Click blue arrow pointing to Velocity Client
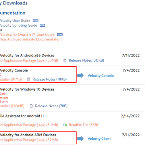Viewport: 145px width, 145px height. [81, 139]
